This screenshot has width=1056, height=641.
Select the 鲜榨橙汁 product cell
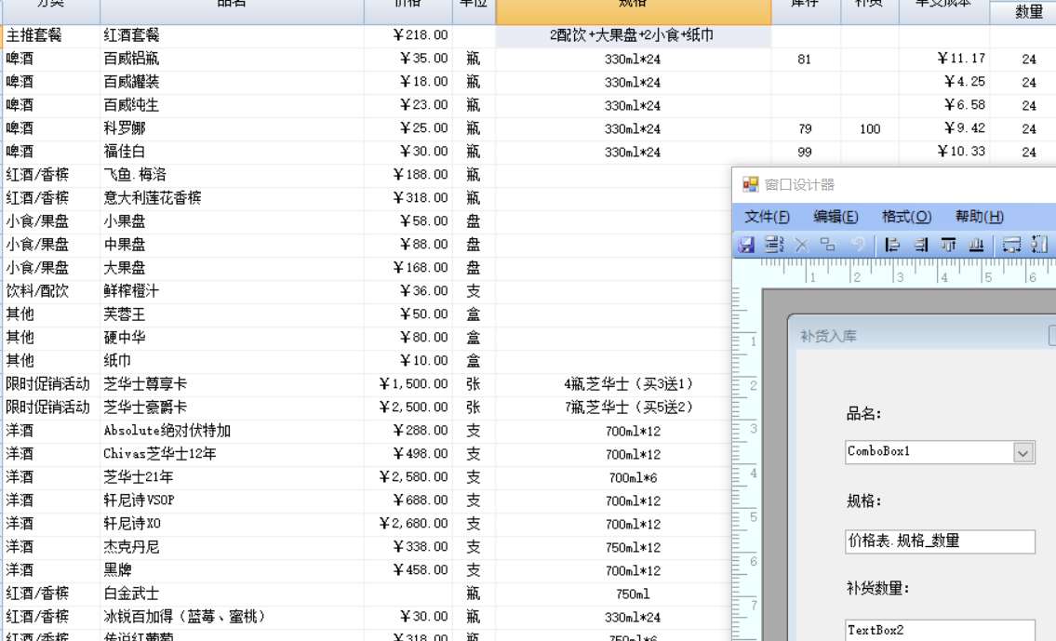[233, 291]
